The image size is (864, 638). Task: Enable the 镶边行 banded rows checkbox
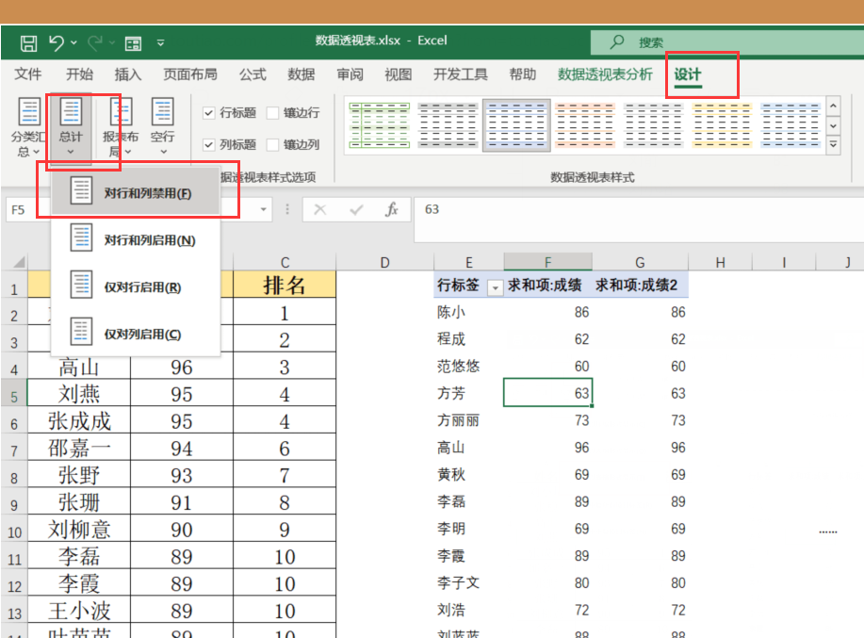point(272,113)
